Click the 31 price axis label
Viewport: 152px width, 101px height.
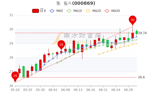click(x=11, y=15)
